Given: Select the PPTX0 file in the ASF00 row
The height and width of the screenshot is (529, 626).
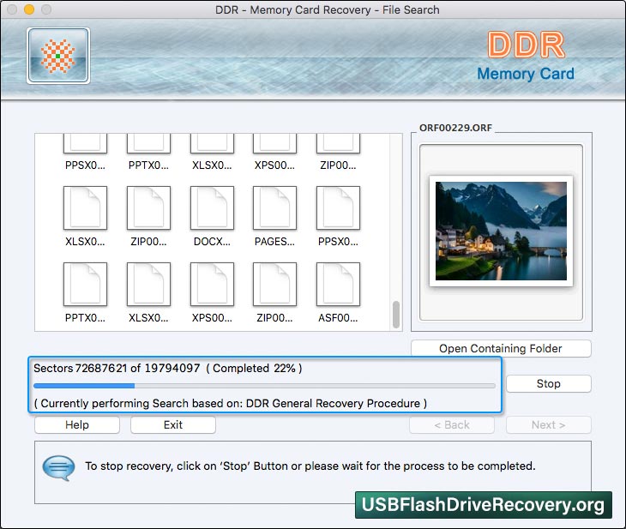Looking at the screenshot, I should pos(85,285).
